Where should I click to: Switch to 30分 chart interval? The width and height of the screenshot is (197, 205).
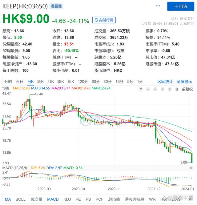[x=107, y=82]
